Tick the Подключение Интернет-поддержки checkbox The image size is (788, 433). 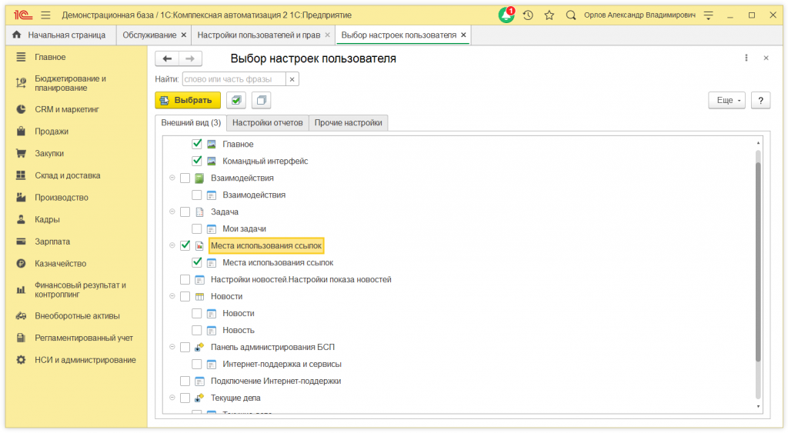click(x=185, y=381)
